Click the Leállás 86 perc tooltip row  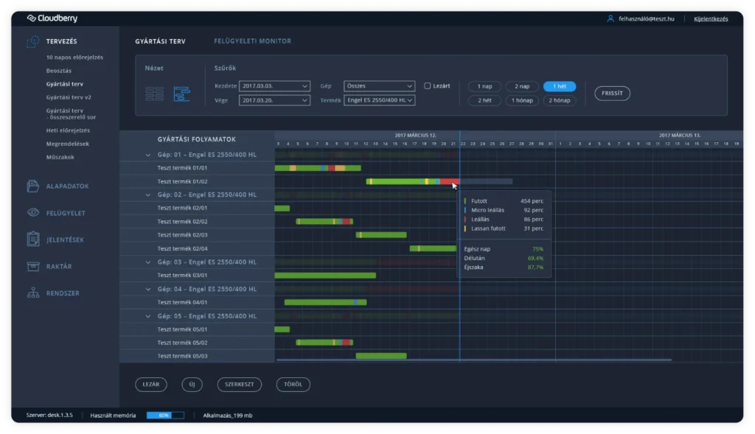[x=504, y=220]
